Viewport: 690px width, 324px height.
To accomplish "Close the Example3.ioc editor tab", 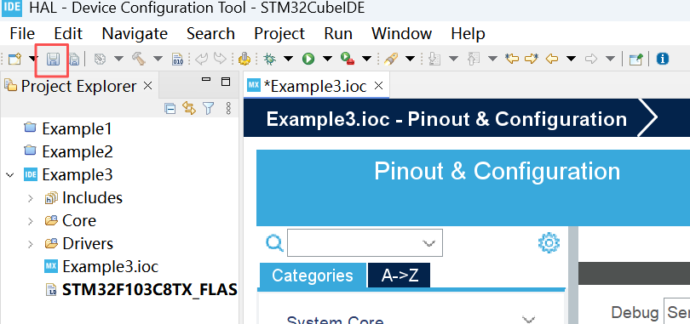I will (378, 86).
